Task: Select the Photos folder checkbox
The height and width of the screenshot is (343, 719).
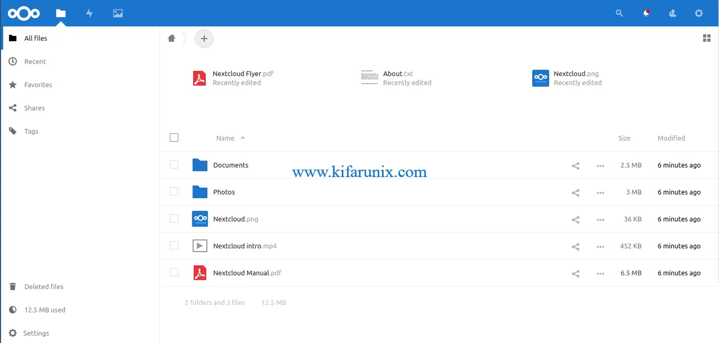Action: 174,192
